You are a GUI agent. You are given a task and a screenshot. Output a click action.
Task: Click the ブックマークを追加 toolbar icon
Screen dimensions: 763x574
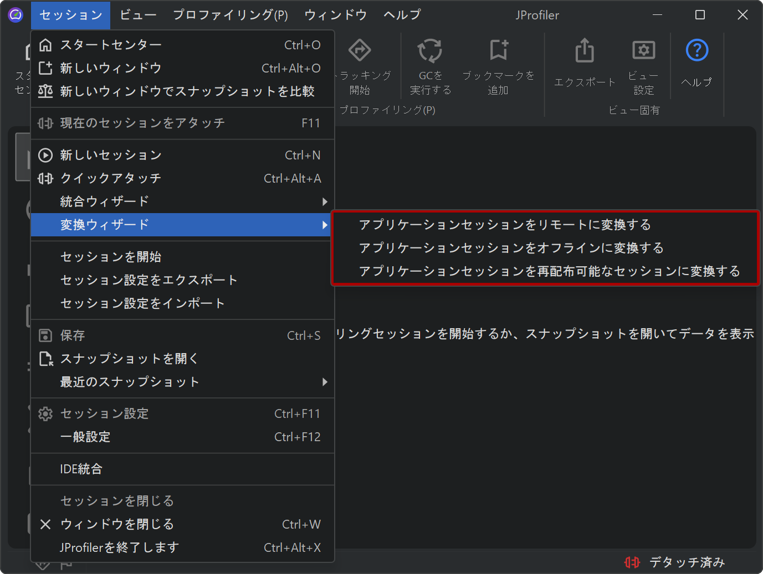(498, 50)
